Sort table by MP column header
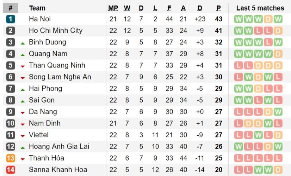Screen dimensions: 291x176 [113, 8]
